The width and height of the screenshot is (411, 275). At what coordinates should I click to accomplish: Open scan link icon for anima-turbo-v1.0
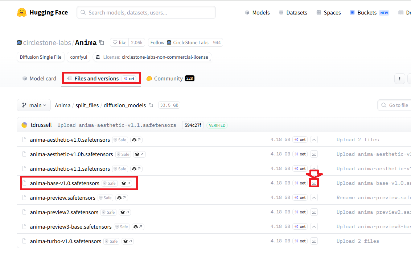coord(128,241)
